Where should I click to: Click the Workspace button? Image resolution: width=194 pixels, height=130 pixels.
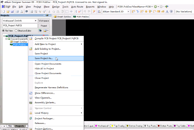pos(44,21)
